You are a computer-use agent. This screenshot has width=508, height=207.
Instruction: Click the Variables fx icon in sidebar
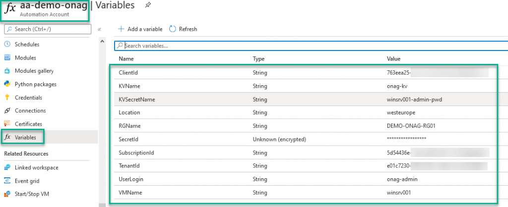click(x=7, y=138)
